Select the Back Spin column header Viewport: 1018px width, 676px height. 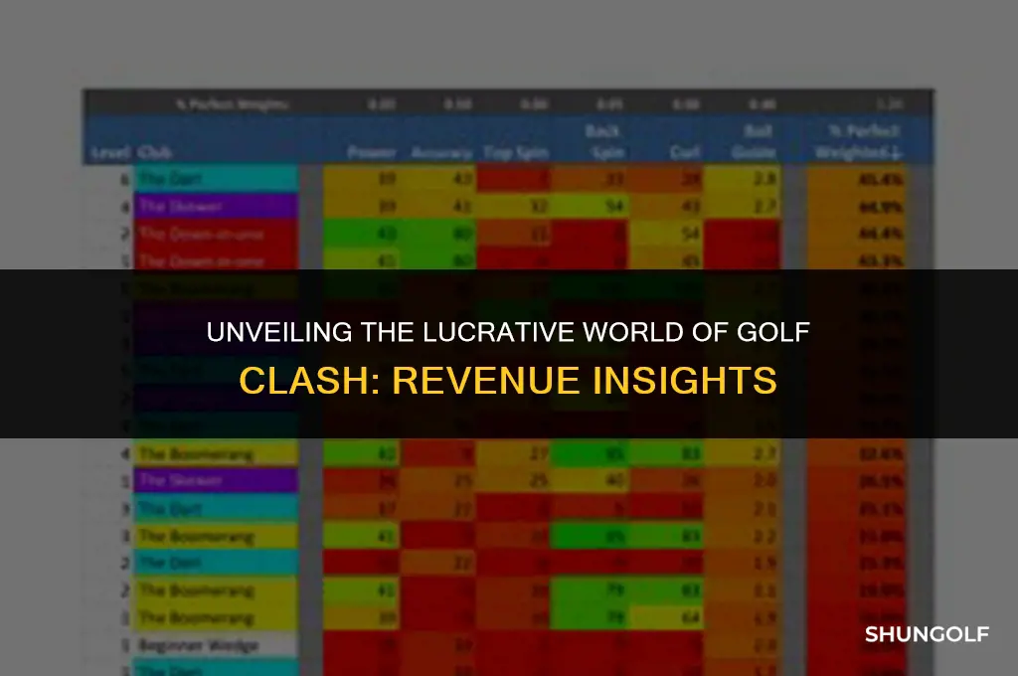tap(604, 141)
